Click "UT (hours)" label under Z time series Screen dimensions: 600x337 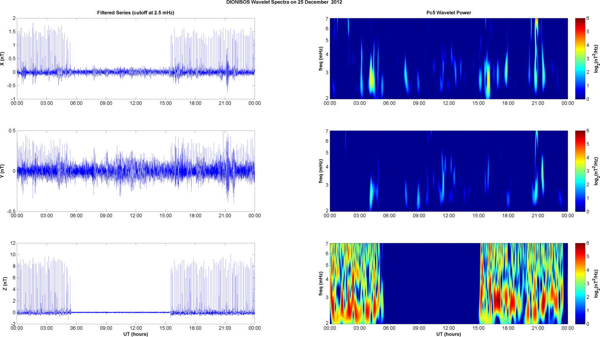tap(136, 334)
